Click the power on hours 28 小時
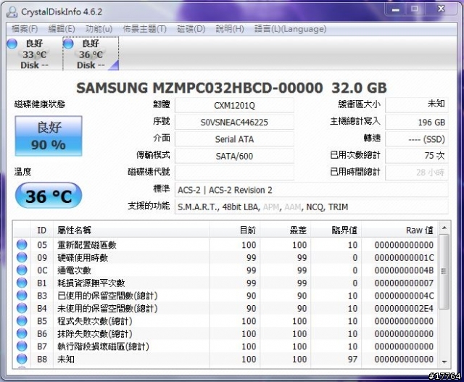The height and width of the screenshot is (382, 464). [x=417, y=173]
